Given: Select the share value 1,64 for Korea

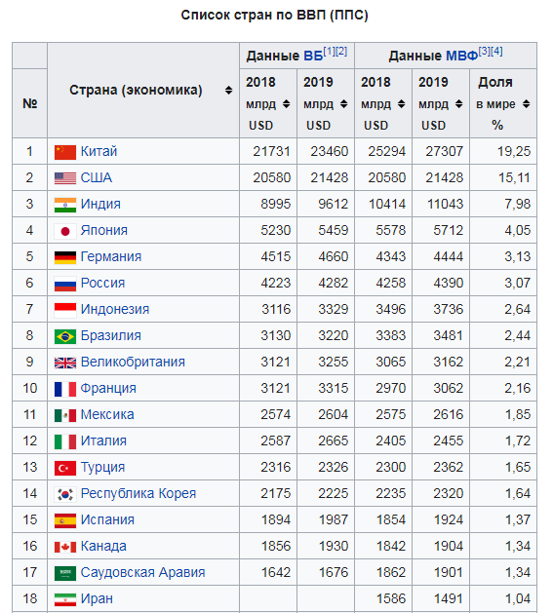Looking at the screenshot, I should [x=518, y=493].
